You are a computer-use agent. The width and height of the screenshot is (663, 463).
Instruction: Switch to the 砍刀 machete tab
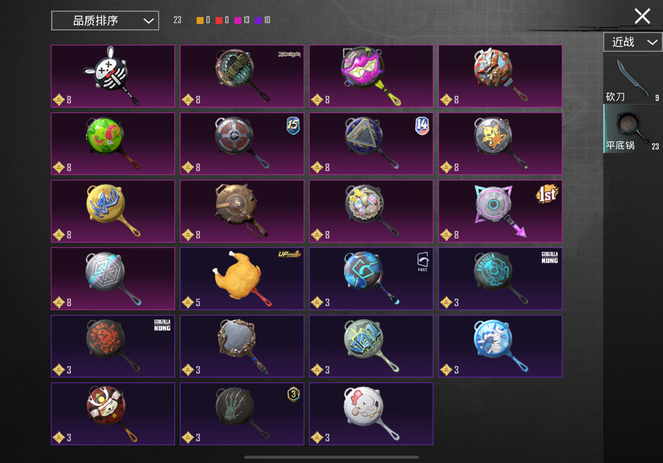click(633, 80)
